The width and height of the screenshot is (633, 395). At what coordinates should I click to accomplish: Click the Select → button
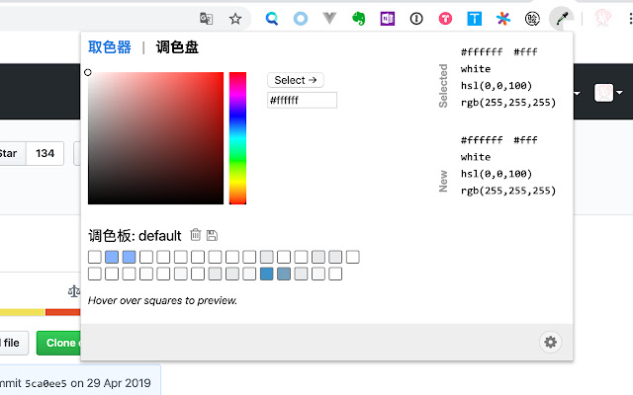[296, 80]
